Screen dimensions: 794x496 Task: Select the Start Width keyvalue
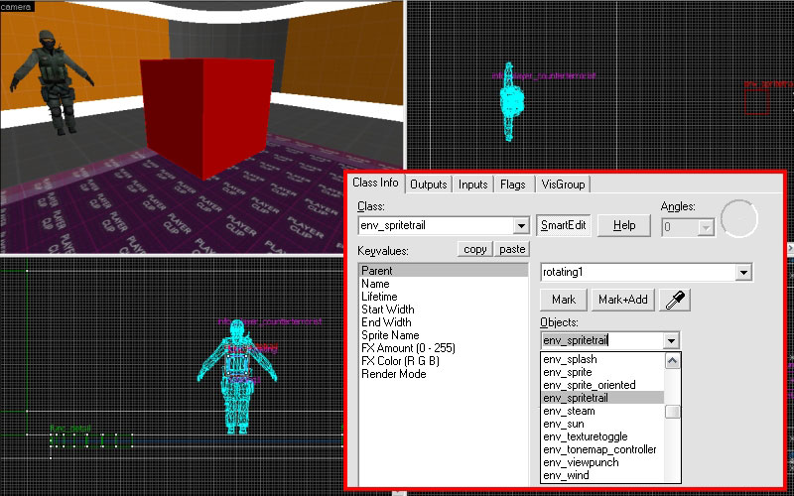click(x=443, y=310)
